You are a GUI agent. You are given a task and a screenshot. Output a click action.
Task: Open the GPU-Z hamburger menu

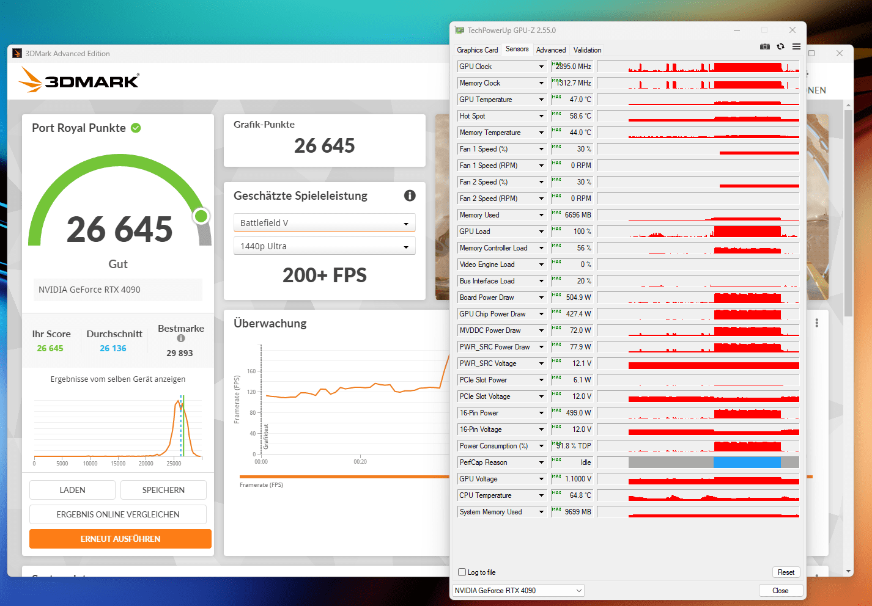(x=796, y=46)
